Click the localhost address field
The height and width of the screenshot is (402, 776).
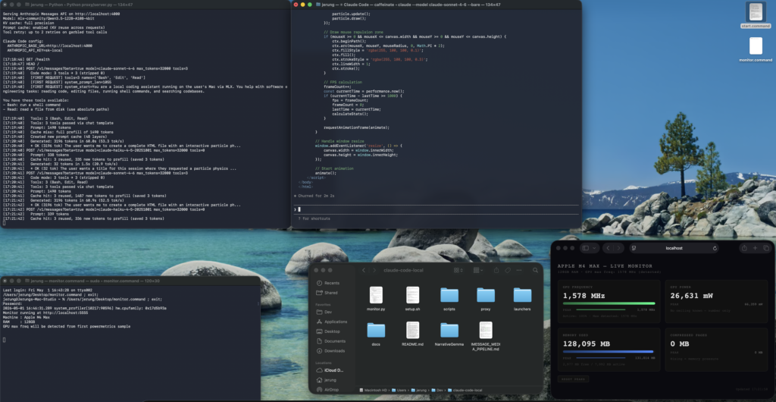pyautogui.click(x=674, y=248)
